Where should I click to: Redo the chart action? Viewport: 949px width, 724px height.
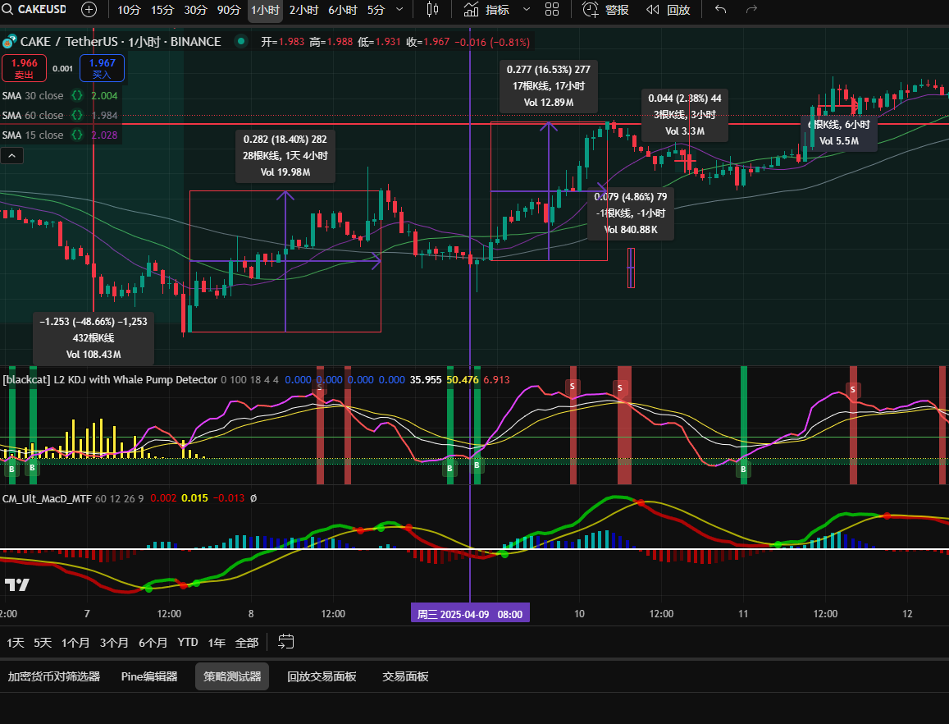pyautogui.click(x=751, y=10)
